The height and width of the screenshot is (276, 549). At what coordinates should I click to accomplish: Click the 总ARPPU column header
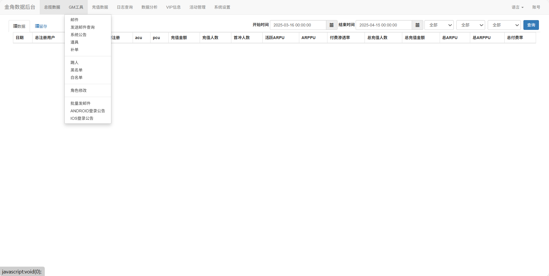tap(487, 38)
